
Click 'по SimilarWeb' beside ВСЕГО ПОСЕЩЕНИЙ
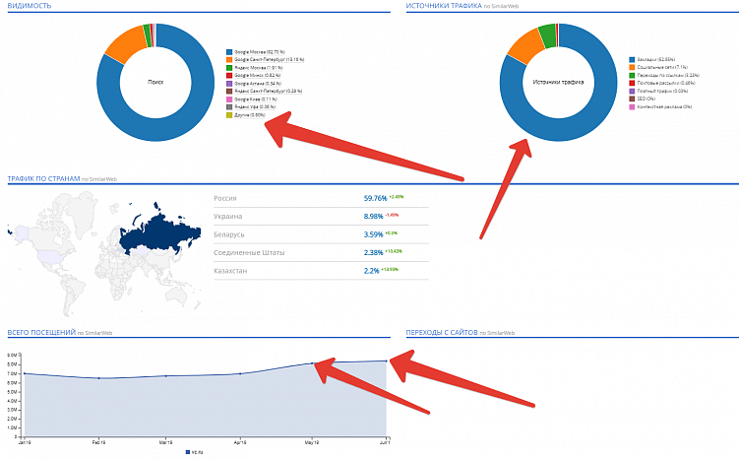click(94, 333)
